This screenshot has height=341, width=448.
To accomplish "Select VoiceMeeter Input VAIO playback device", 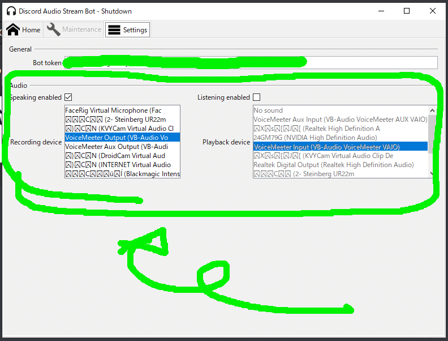I will tap(341, 147).
